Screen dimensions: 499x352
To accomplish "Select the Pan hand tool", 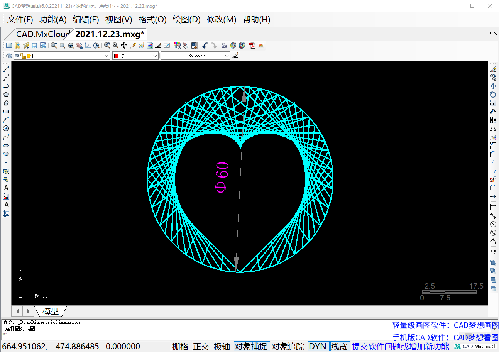I will [80, 46].
